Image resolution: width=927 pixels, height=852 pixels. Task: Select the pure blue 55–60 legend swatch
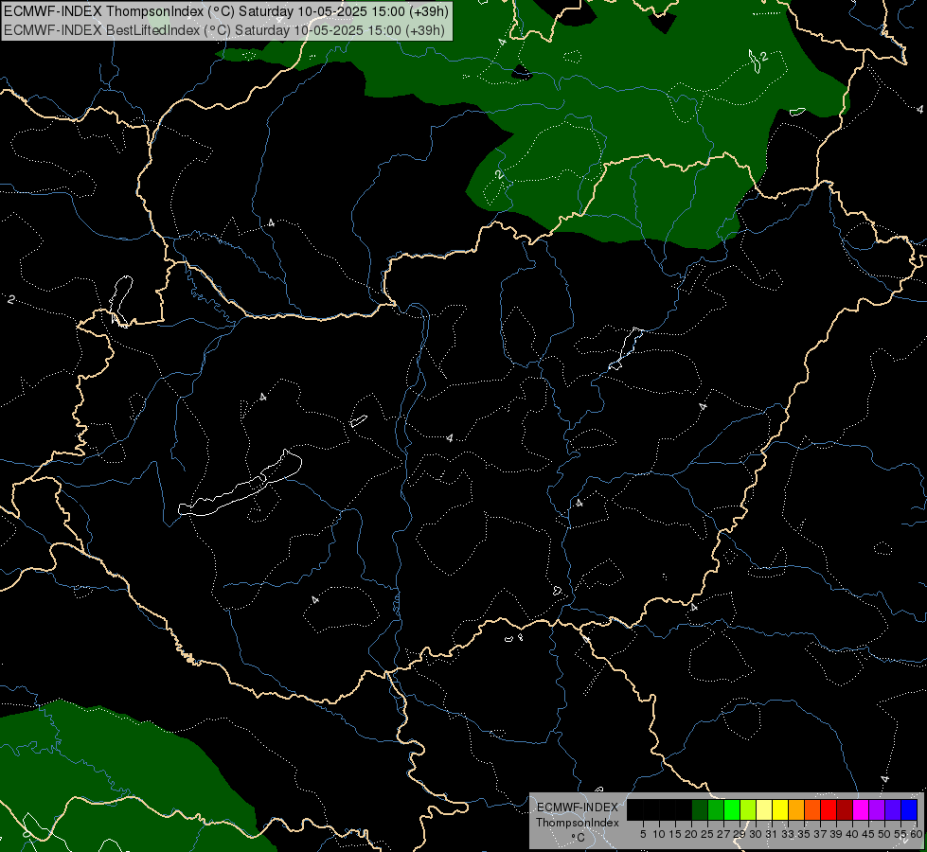pyautogui.click(x=909, y=809)
